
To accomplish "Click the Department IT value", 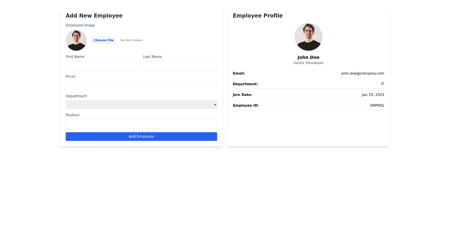I will [x=383, y=84].
